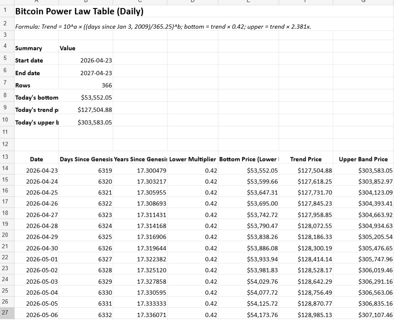The image size is (394, 320).
Task: Click the 'End date' label cell
Action: click(x=37, y=71)
